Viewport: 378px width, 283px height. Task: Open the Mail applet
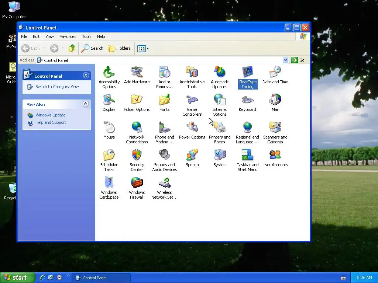[275, 102]
